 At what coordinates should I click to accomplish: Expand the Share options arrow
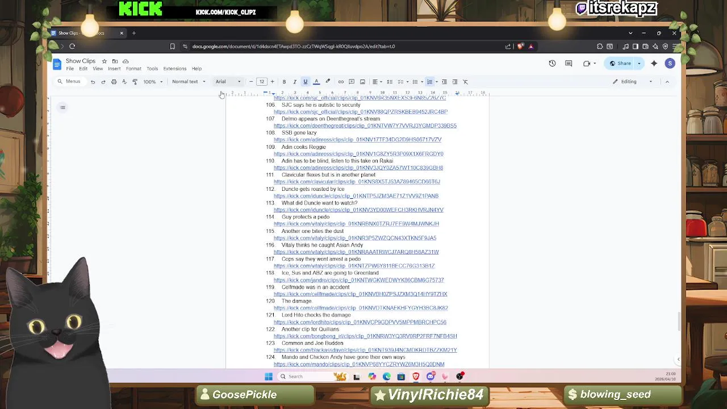click(x=639, y=64)
